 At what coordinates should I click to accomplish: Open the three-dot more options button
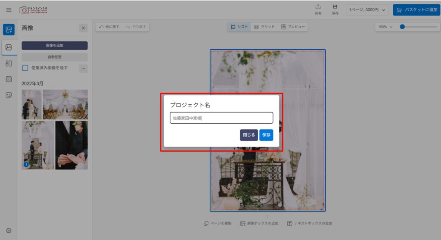click(x=83, y=68)
